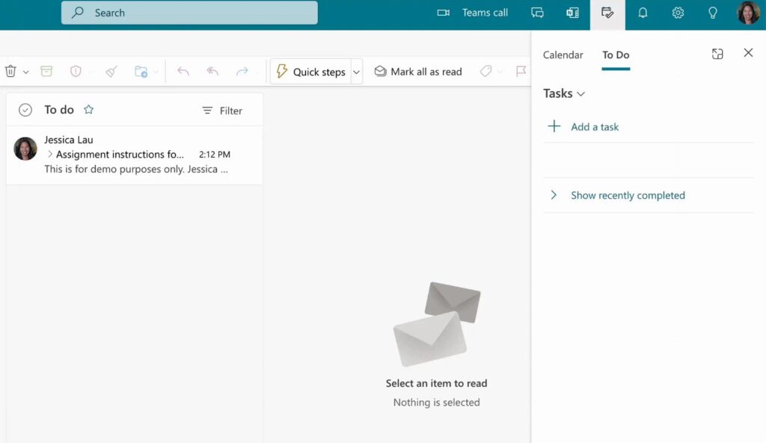766x443 pixels.
Task: Click the 2:12 PM timestamp on the email
Action: click(215, 155)
